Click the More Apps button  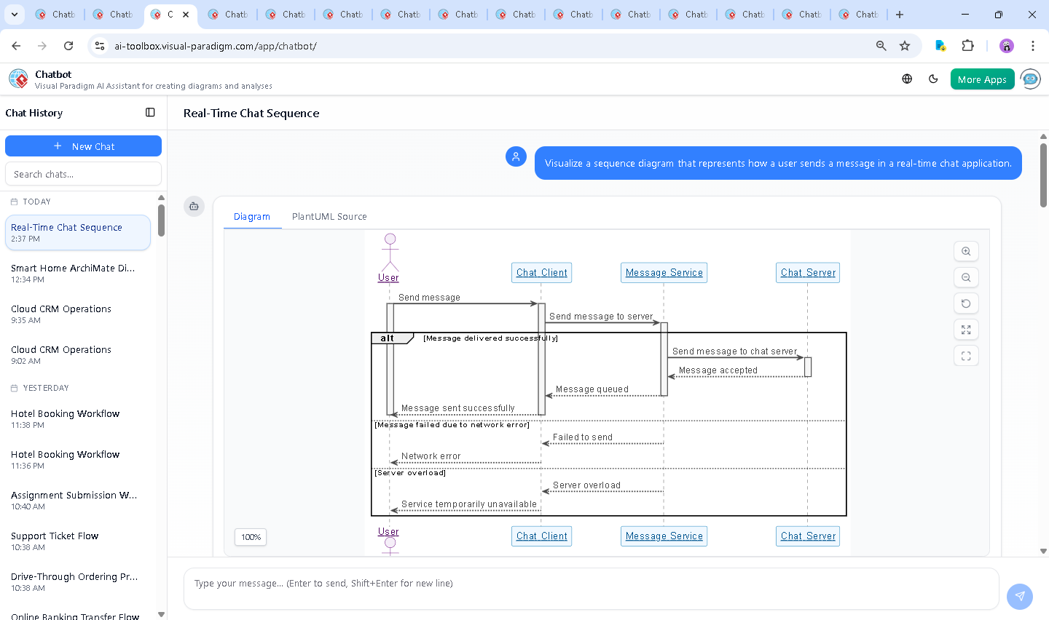tap(982, 79)
